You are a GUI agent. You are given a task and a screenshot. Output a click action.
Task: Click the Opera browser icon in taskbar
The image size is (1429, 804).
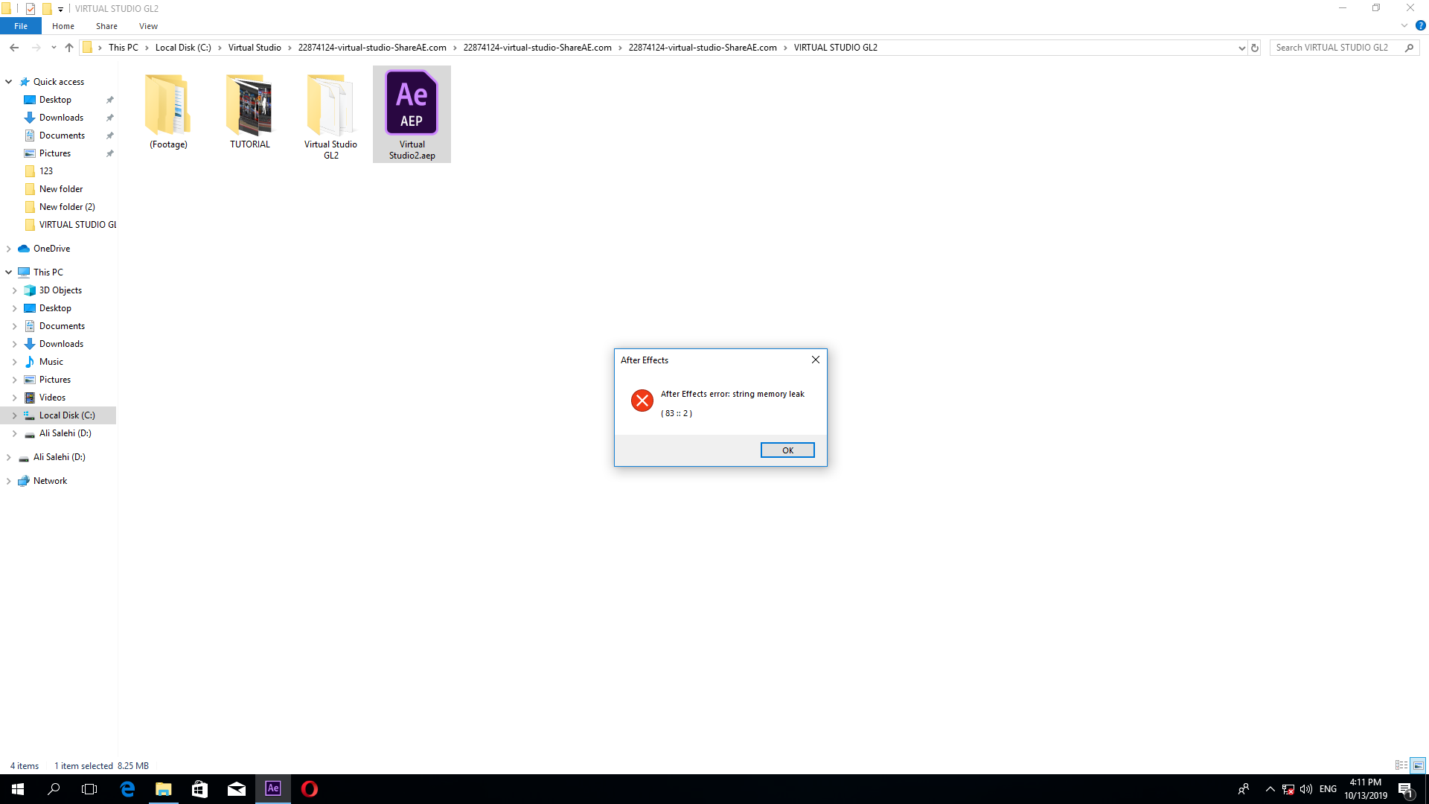(310, 788)
